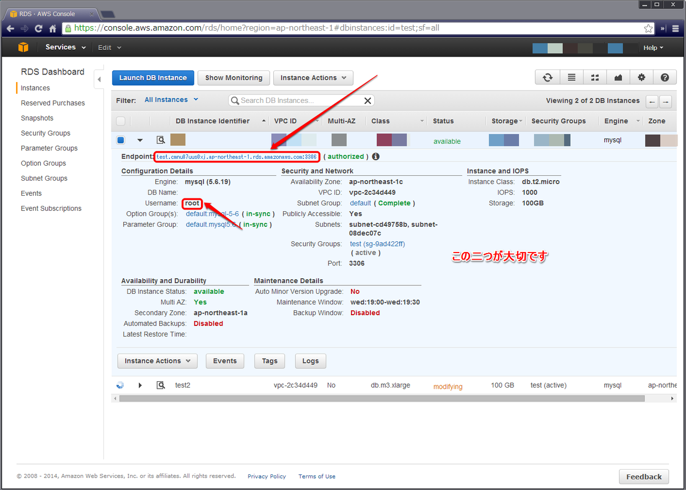This screenshot has height=490, width=686.
Task: Open the Chrome menu icon
Action: [x=676, y=28]
